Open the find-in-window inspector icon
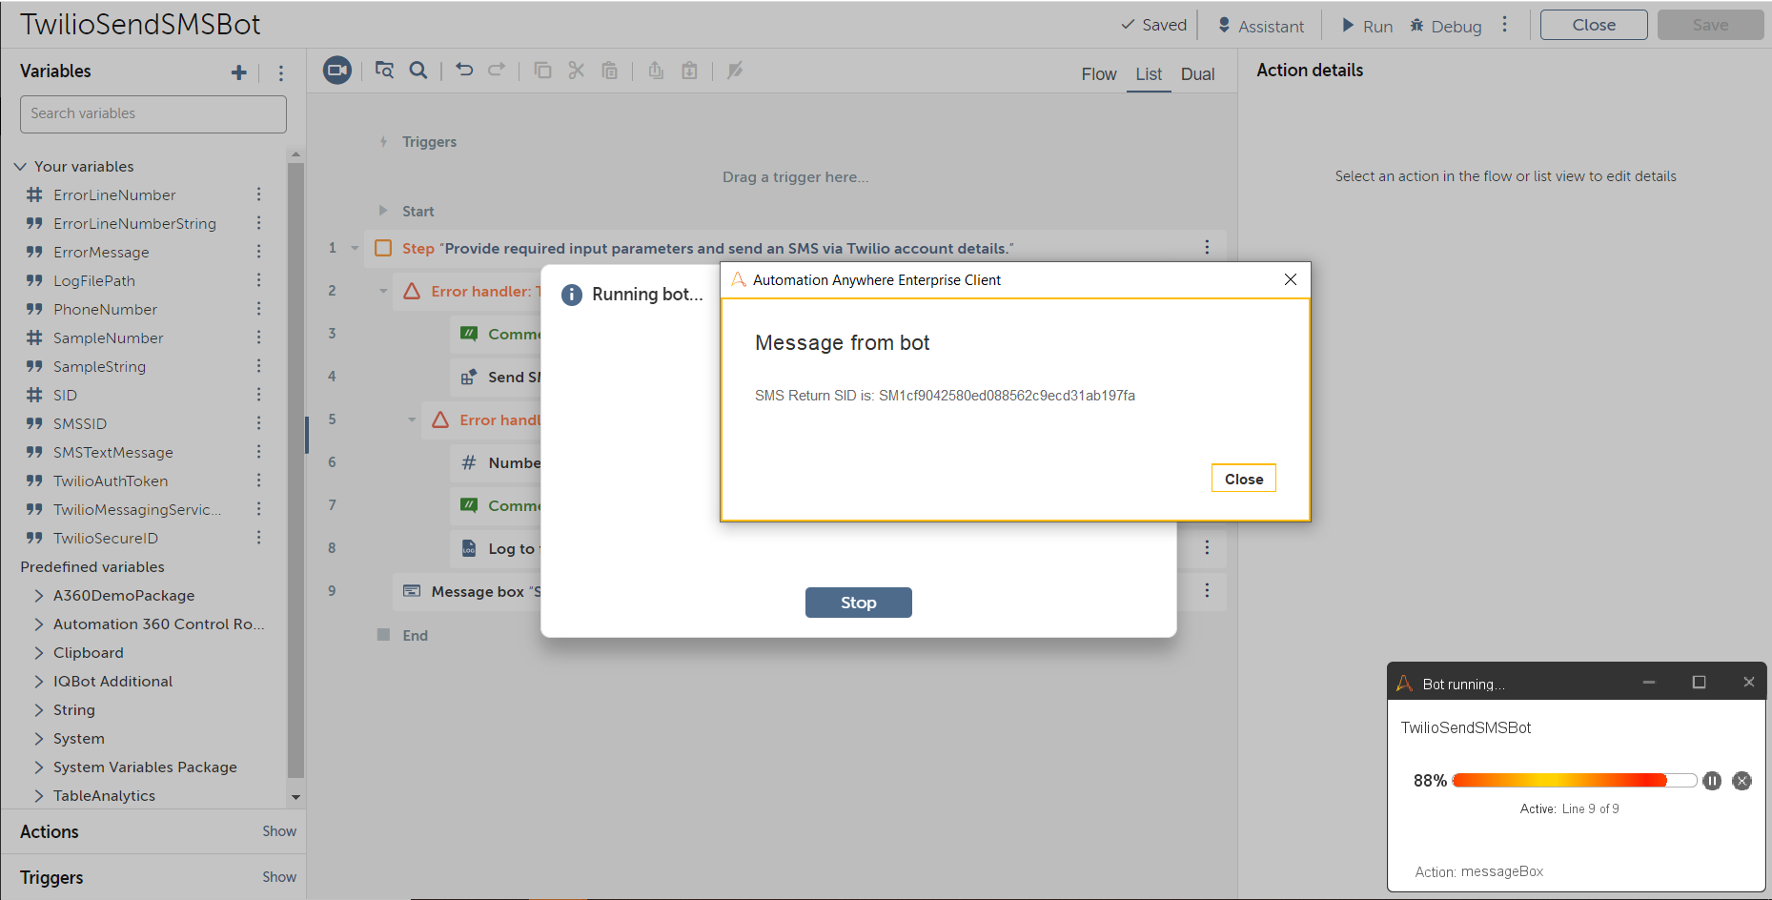The image size is (1772, 900). pos(384,70)
